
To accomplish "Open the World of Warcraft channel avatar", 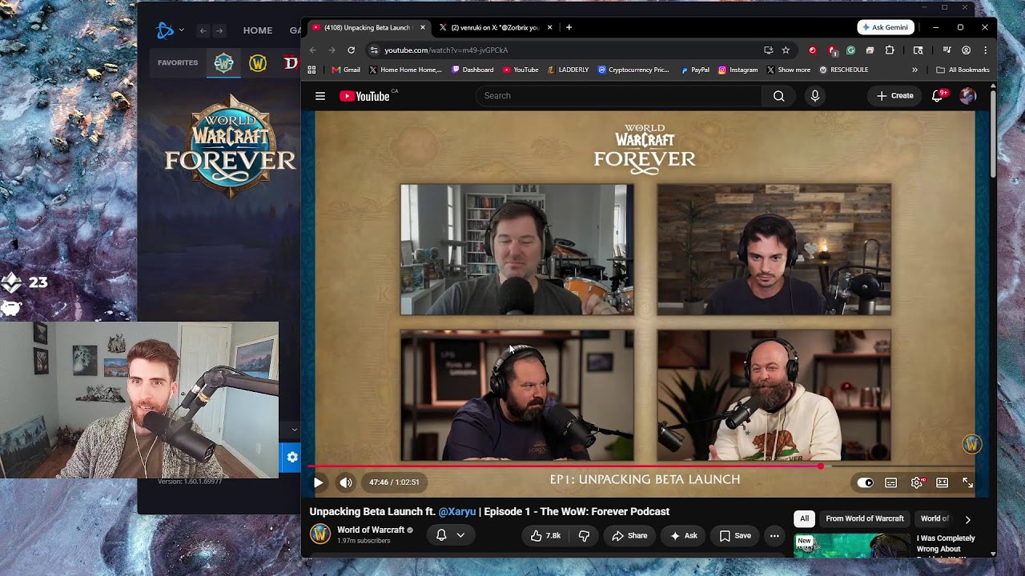I will (x=320, y=534).
